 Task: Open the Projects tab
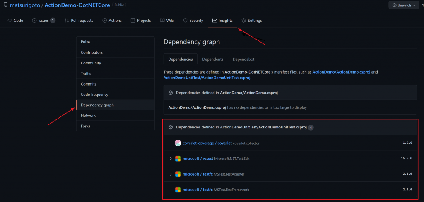141,21
